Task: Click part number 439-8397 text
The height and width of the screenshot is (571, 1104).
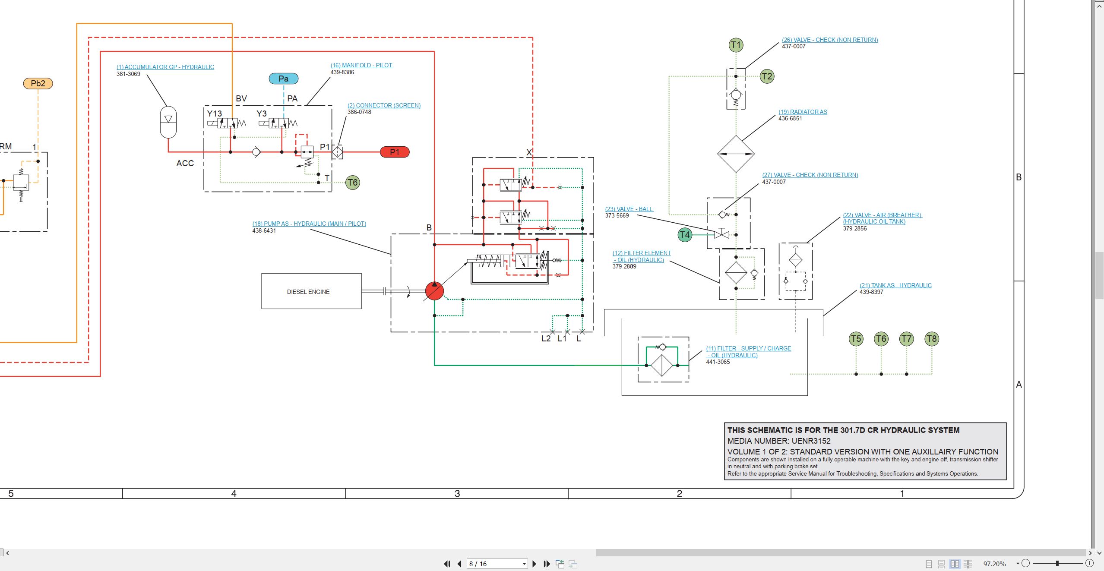Action: pyautogui.click(x=871, y=292)
